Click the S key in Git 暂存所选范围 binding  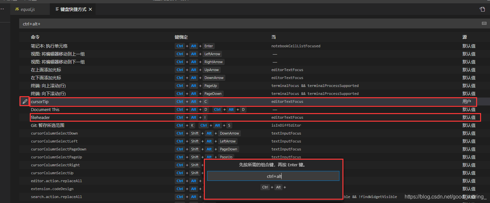pyautogui.click(x=229, y=125)
